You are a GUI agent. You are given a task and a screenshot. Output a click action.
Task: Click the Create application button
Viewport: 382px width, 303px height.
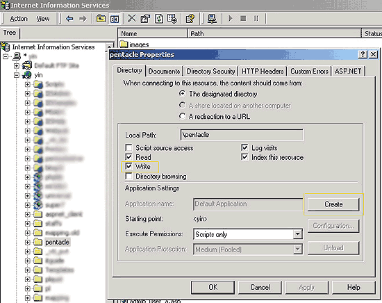click(333, 204)
